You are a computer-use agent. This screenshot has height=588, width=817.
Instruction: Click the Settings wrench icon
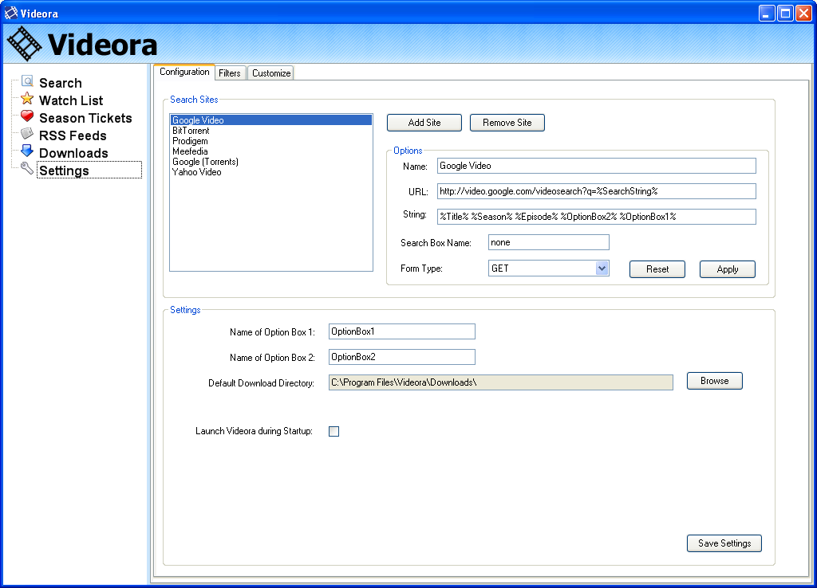point(27,169)
